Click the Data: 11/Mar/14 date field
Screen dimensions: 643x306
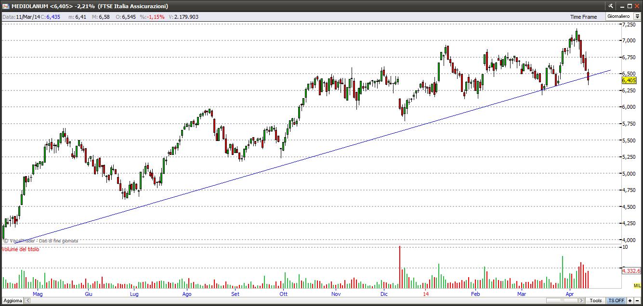21,17
